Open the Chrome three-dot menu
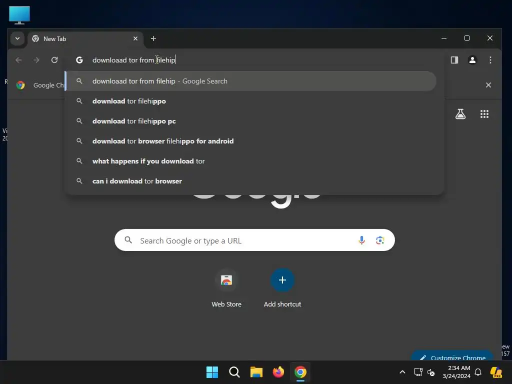This screenshot has width=512, height=384. click(490, 60)
